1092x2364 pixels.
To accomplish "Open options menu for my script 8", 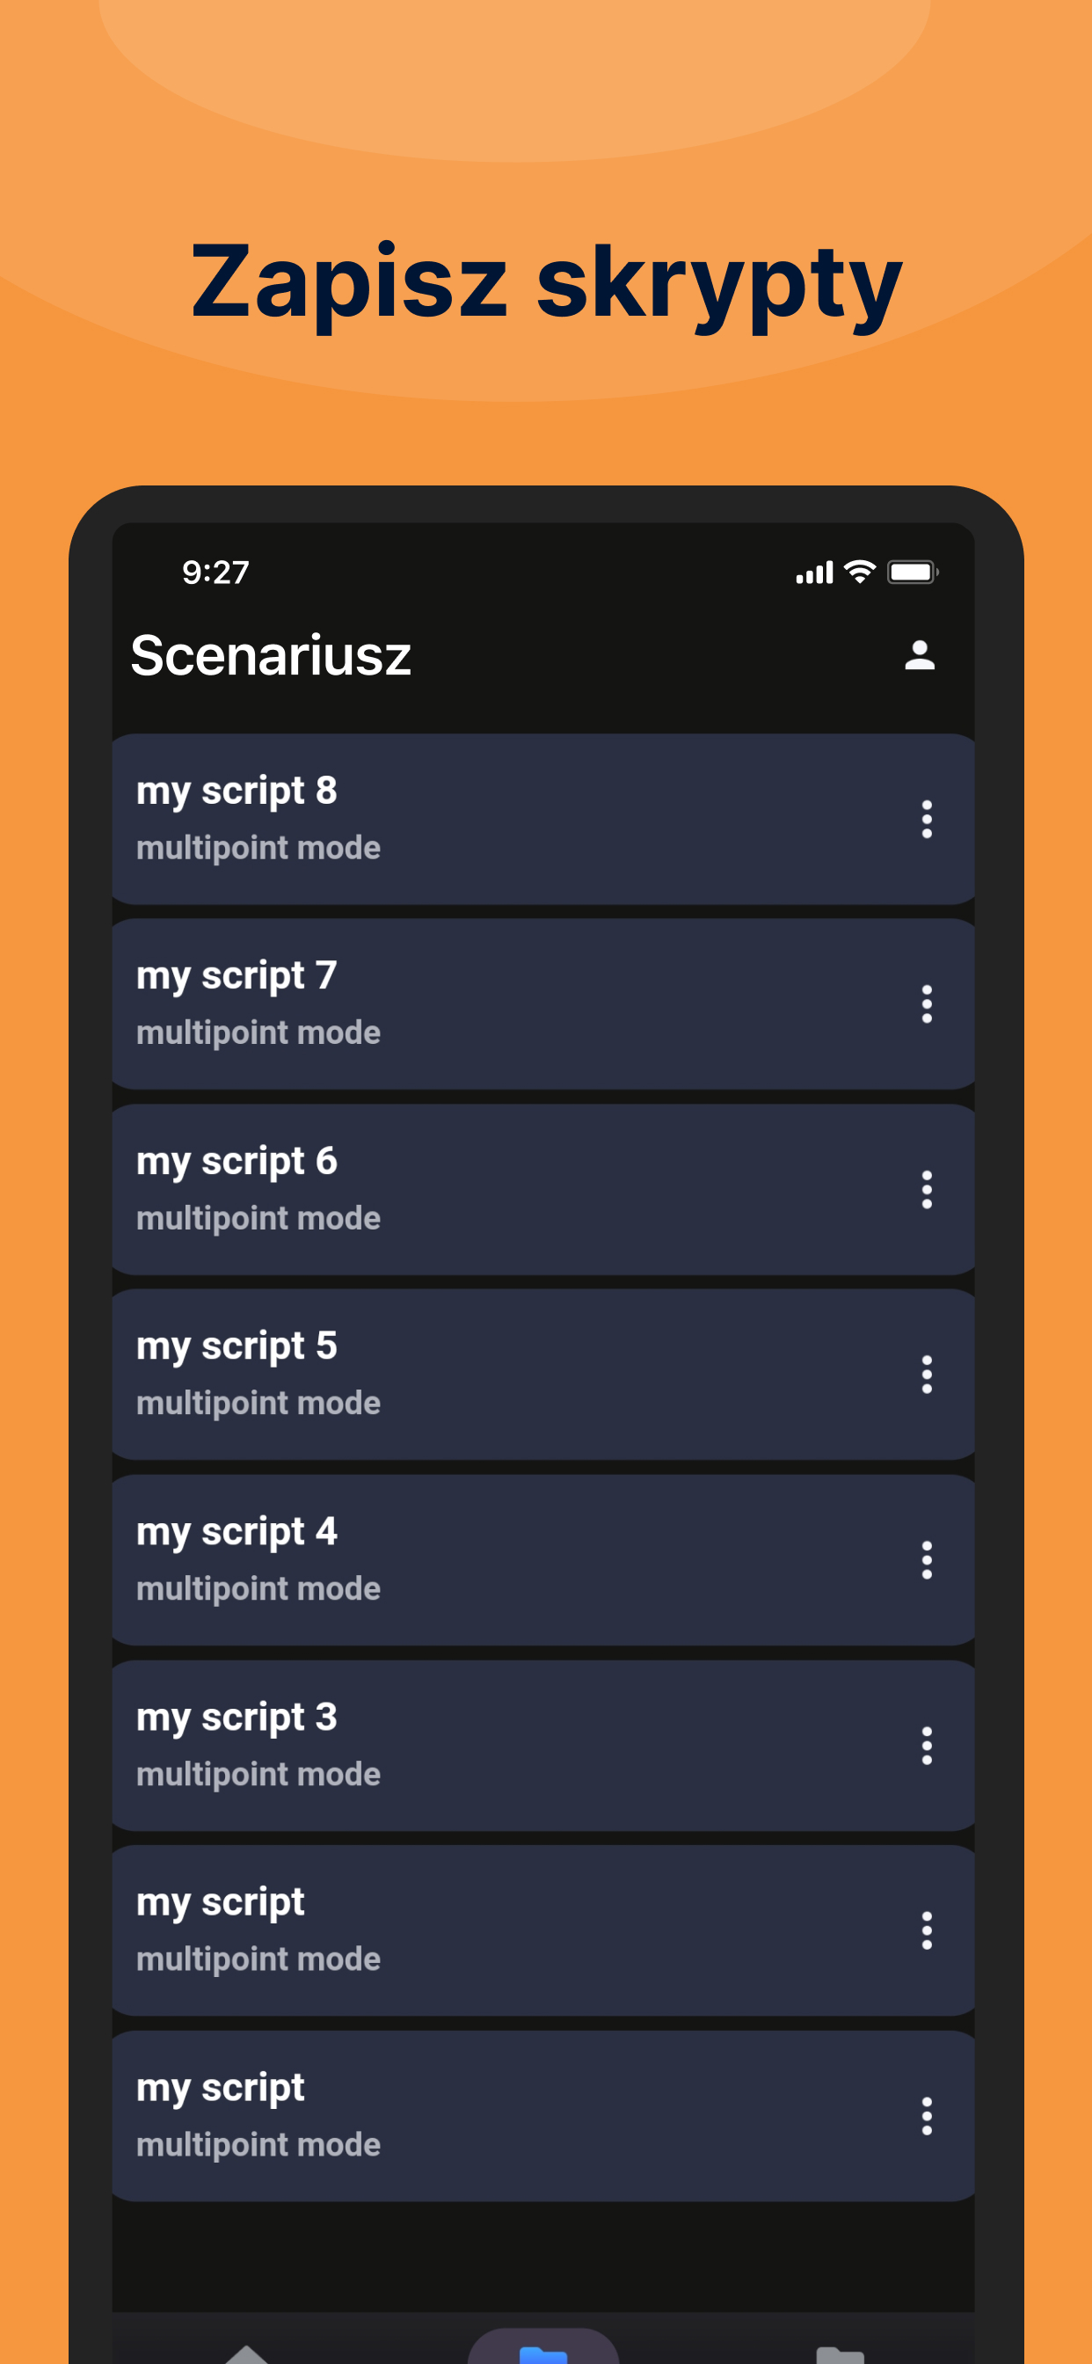I will 927,819.
